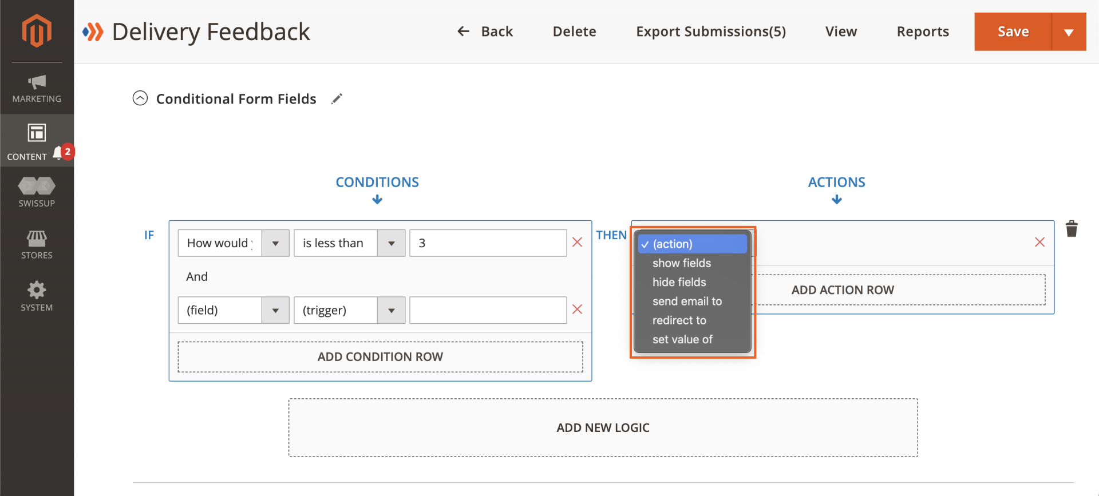This screenshot has width=1099, height=496.
Task: Open the Stores sidebar menu
Action: [x=37, y=245]
